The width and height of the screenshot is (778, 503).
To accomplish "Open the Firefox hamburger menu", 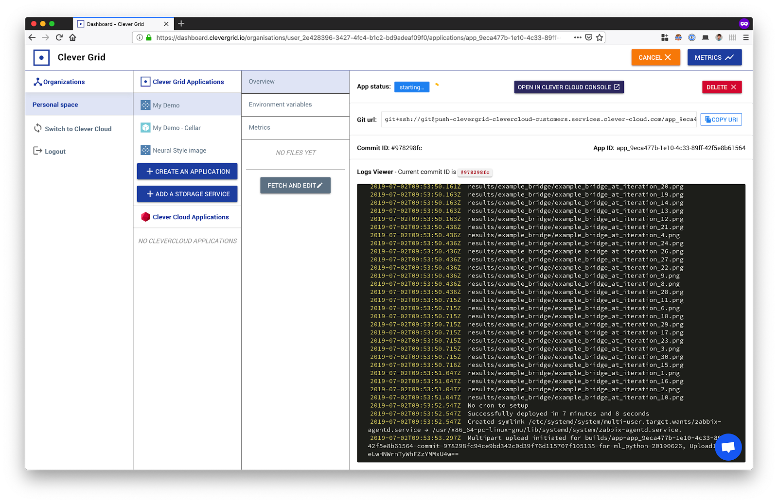I will 745,37.
